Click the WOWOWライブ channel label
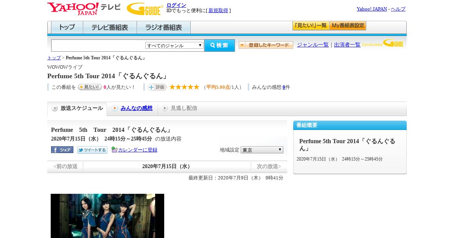 click(x=65, y=67)
